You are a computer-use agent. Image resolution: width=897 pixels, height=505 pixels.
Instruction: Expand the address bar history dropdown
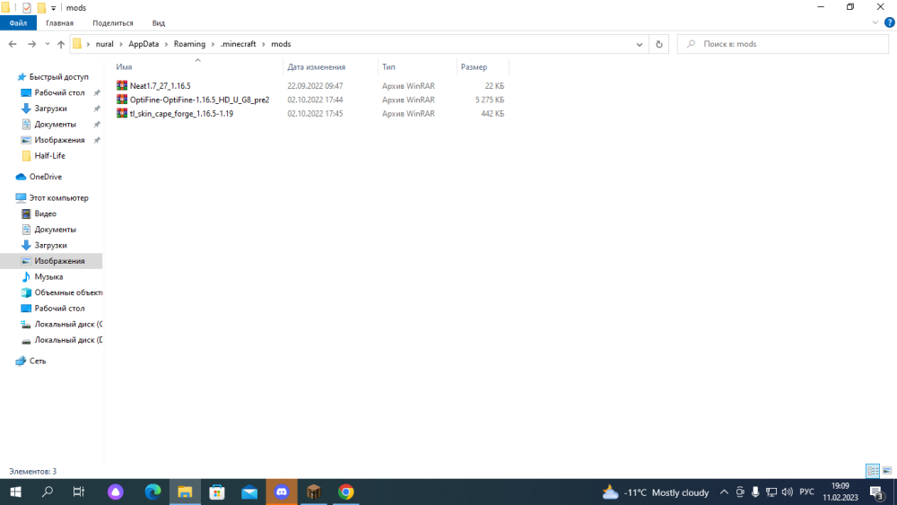coord(639,44)
